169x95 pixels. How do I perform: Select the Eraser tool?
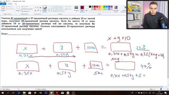coord(35,11)
